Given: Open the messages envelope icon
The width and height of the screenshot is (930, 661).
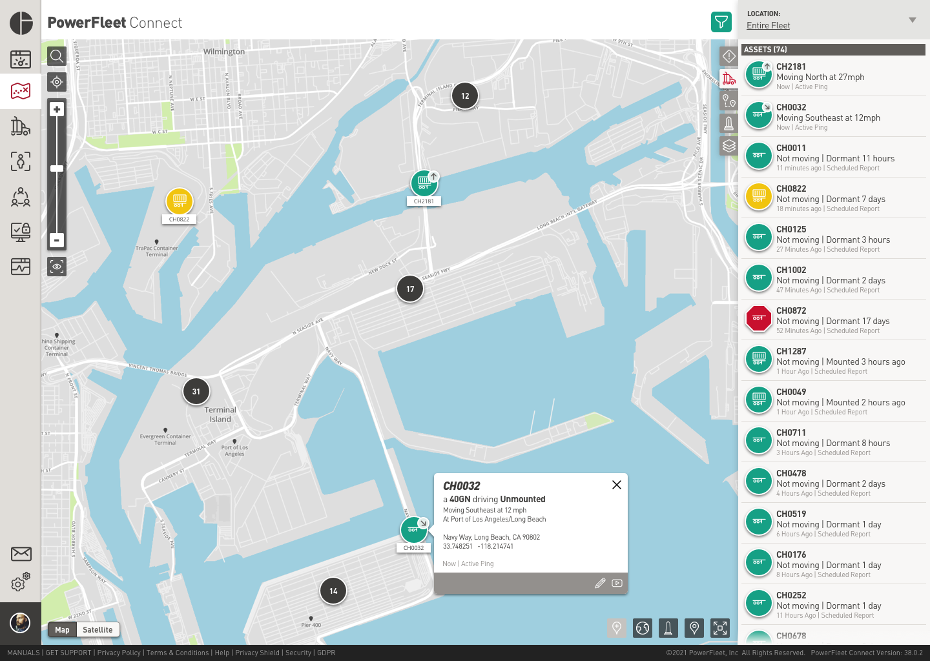Looking at the screenshot, I should (x=21, y=554).
